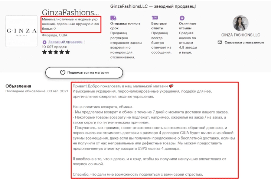Click the purple star seller badge icon
The height and width of the screenshot is (179, 271).
point(45,42)
